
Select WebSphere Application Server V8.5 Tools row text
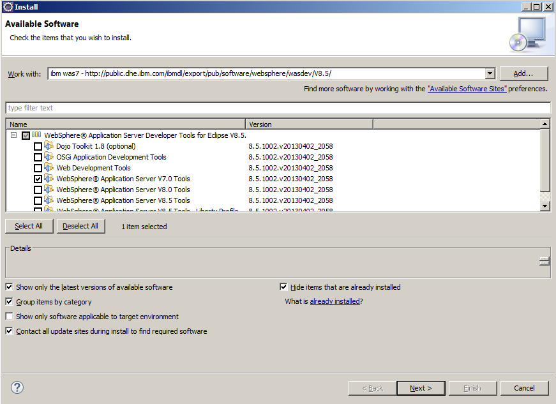(123, 200)
